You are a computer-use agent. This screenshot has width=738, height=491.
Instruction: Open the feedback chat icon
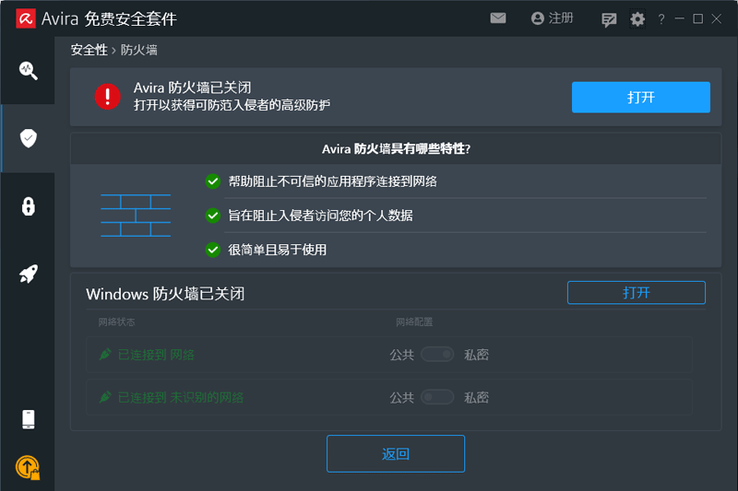pyautogui.click(x=609, y=19)
